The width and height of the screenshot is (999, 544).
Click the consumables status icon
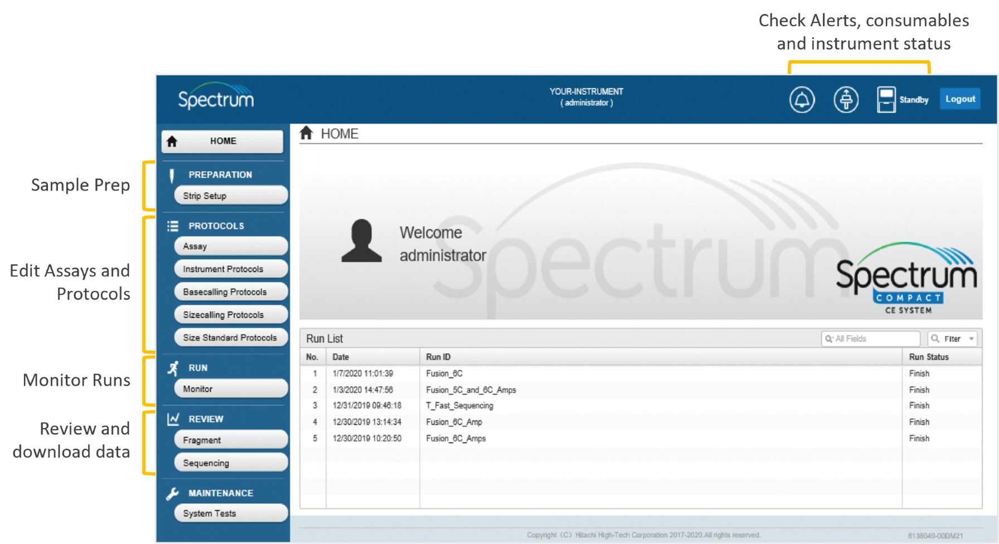coord(846,100)
